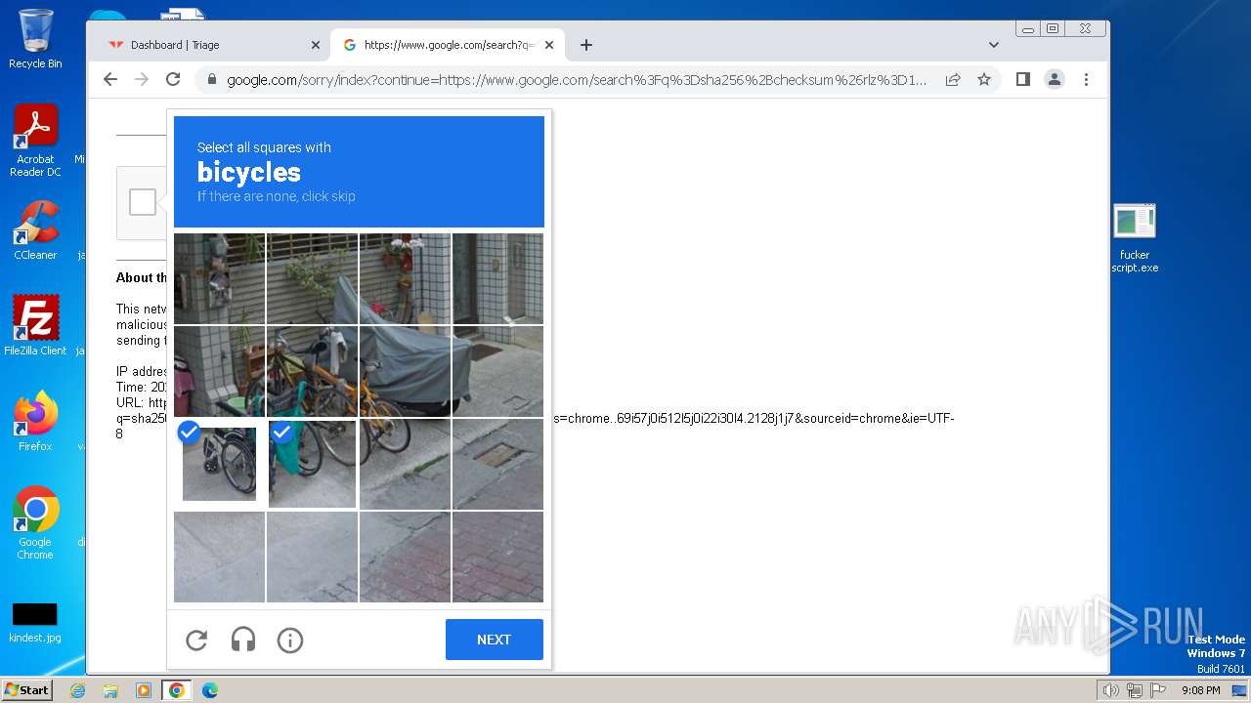Go back to the previous page
Viewport: 1251px width, 703px height.
[110, 79]
